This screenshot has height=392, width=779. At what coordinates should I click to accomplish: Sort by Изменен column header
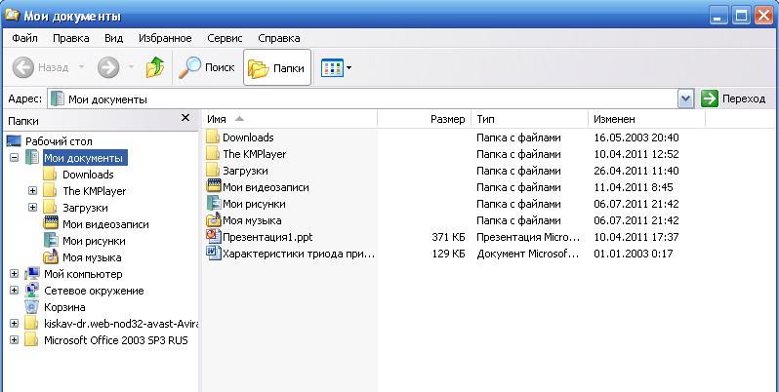point(647,119)
